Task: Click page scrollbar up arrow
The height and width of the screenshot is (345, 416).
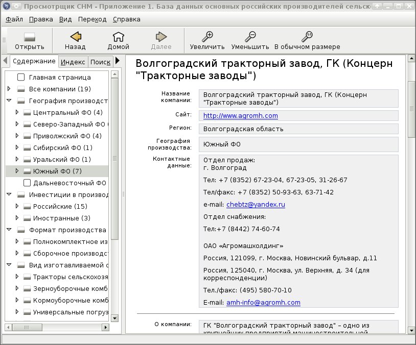Action: coord(411,58)
